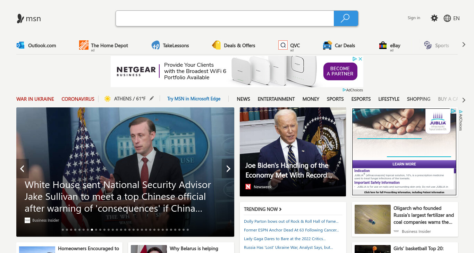Click the blue search magnifier button
The image size is (474, 253).
tap(346, 18)
